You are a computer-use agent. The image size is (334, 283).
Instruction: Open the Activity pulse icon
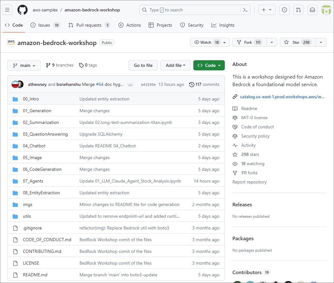235,145
